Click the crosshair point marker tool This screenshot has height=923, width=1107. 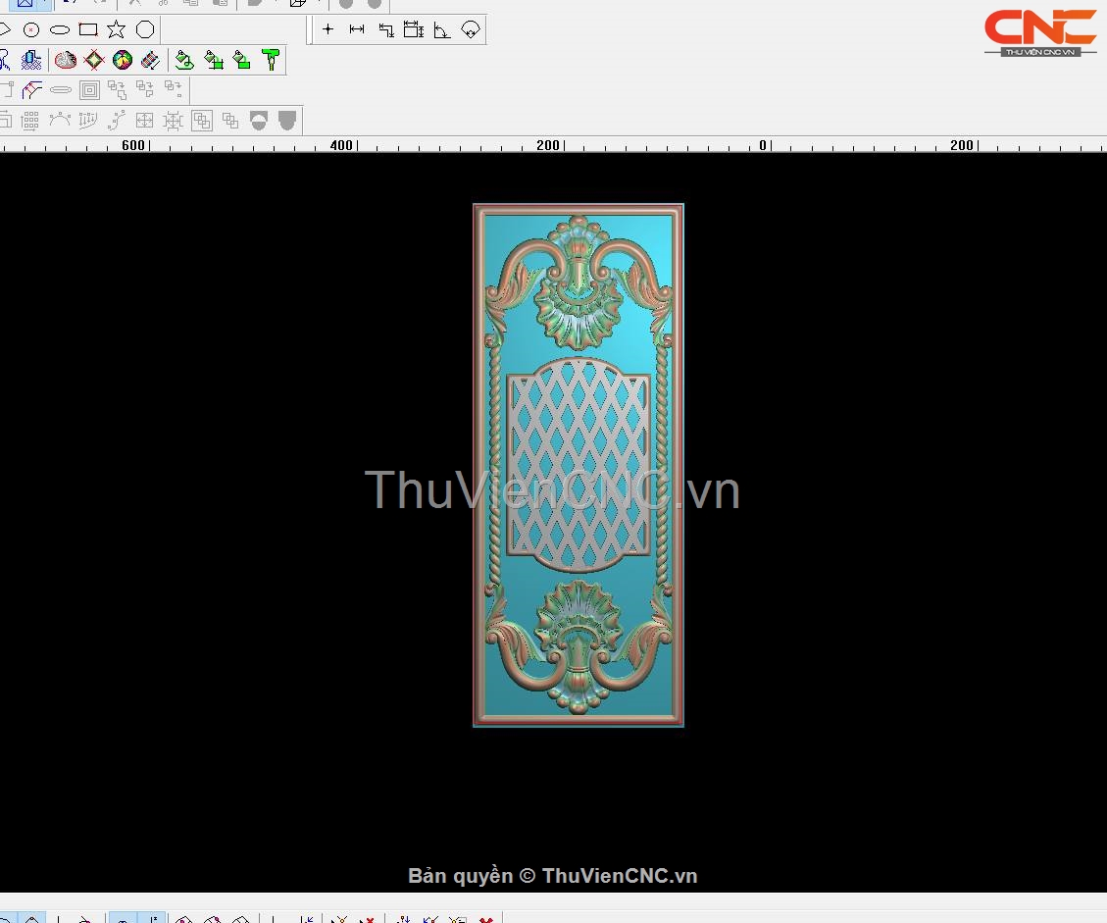click(328, 29)
